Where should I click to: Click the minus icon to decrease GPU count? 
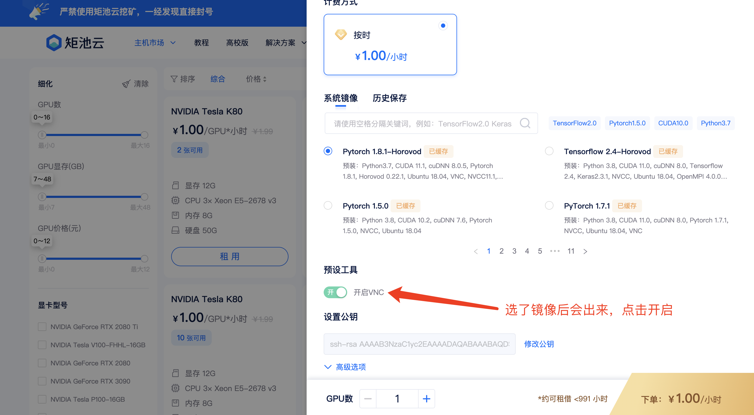click(x=368, y=399)
